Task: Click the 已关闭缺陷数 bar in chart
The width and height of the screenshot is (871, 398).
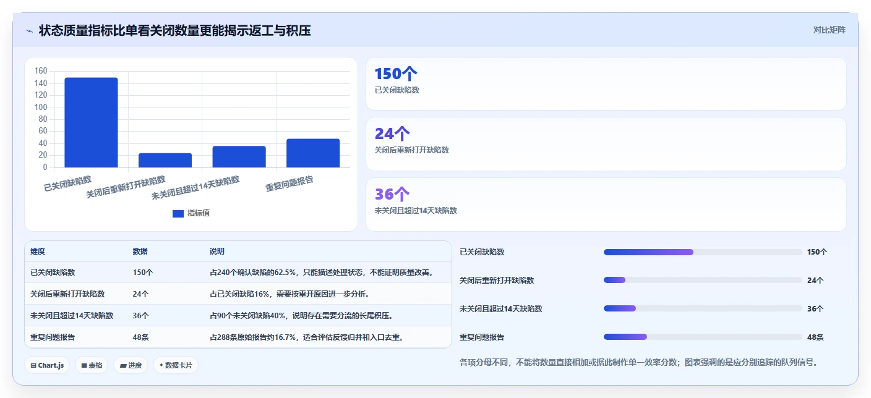Action: (x=91, y=122)
